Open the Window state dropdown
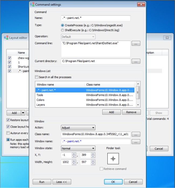The width and height of the screenshot is (175, 188). click(x=78, y=148)
